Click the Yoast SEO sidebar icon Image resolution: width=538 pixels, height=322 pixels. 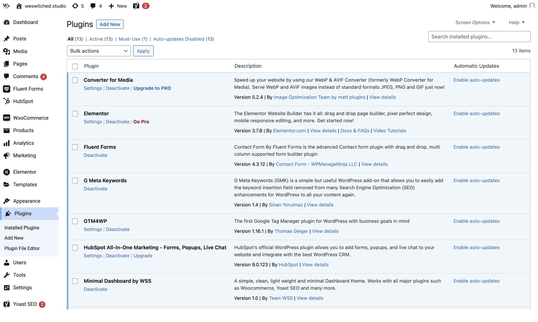[x=6, y=304]
